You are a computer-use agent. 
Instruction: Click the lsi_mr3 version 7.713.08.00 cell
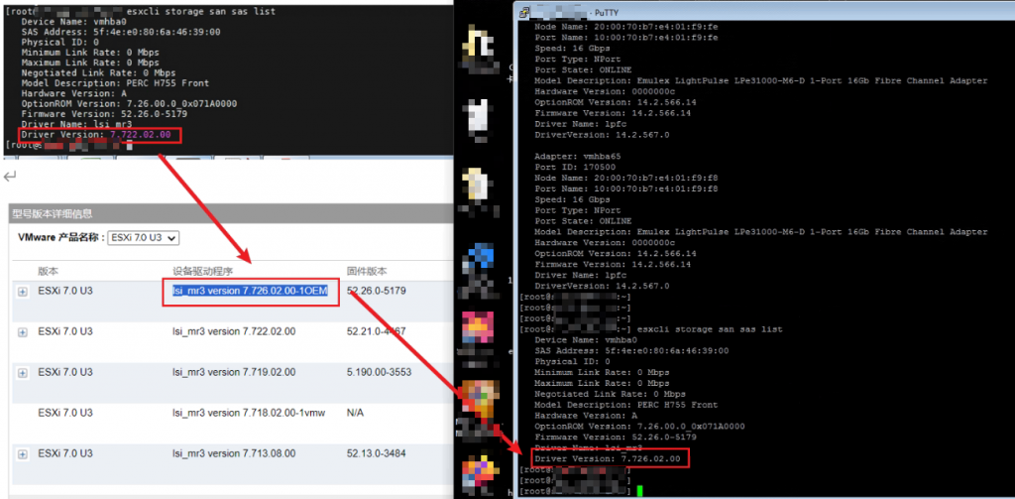(234, 453)
